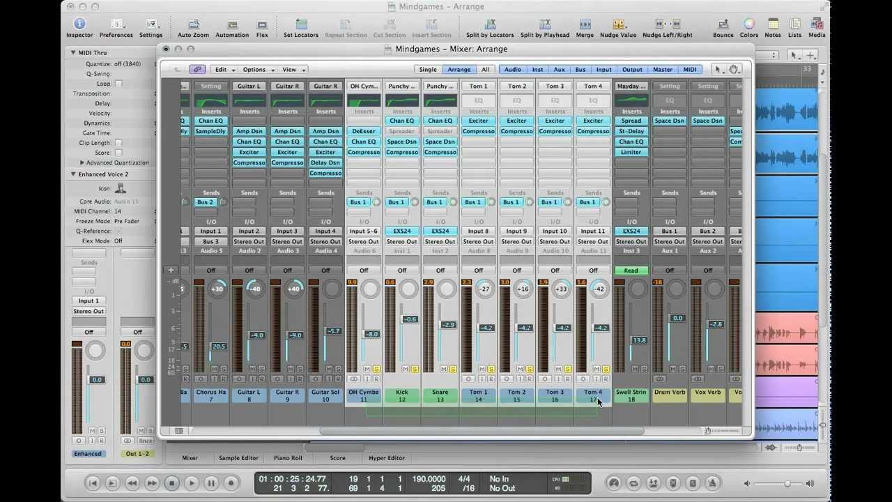Toggle Bus channel filter button
This screenshot has height=502, width=892.
pos(580,70)
